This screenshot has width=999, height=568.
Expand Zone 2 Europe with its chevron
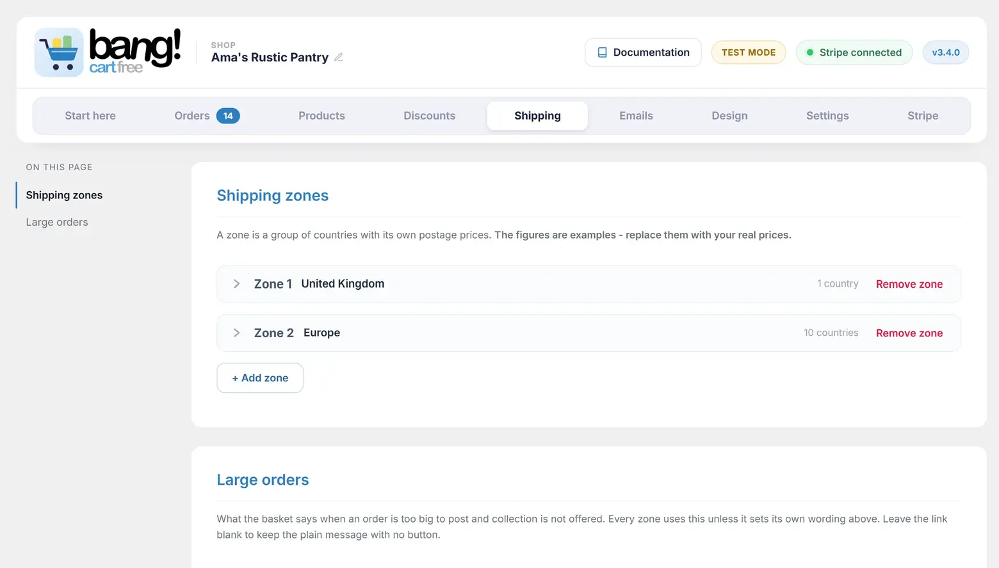pos(236,333)
